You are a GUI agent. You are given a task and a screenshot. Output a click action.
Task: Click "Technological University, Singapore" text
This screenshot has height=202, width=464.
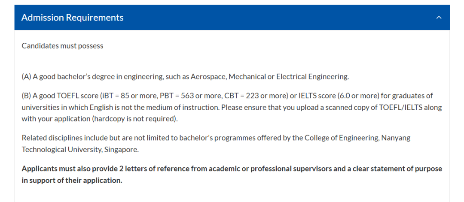tap(80, 150)
